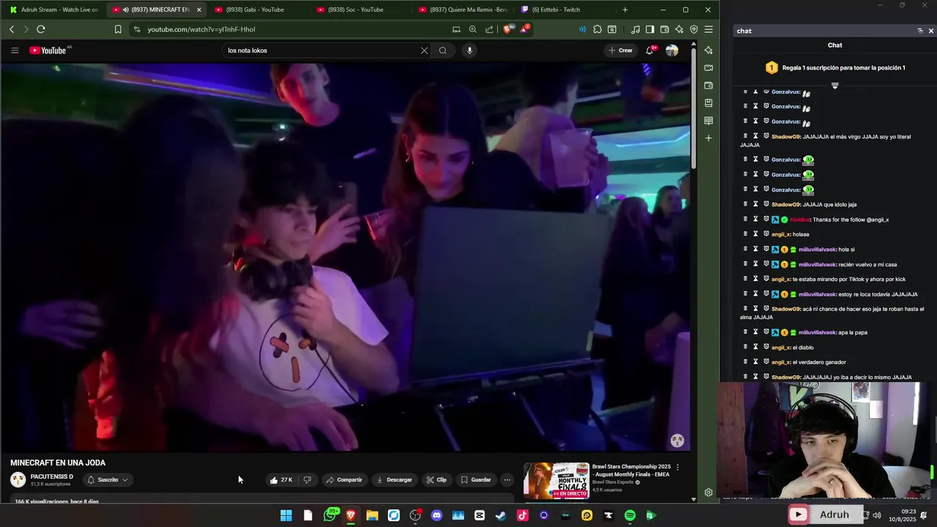Viewport: 937px width, 527px height.
Task: Open the Crear button
Action: pos(620,51)
